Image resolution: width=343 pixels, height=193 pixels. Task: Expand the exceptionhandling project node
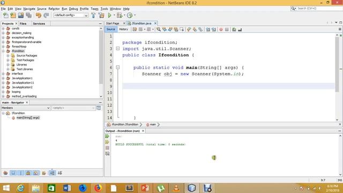tap(3, 38)
